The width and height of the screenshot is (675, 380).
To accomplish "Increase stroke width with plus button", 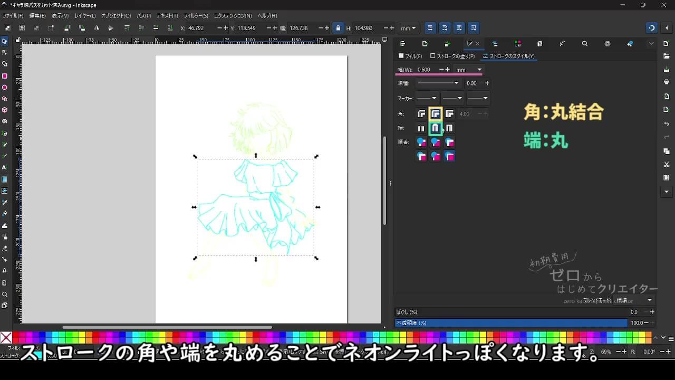I will pos(448,70).
